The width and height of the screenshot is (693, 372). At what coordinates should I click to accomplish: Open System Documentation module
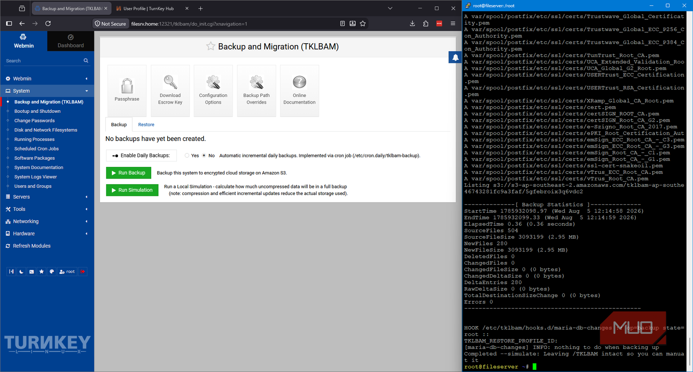[39, 167]
